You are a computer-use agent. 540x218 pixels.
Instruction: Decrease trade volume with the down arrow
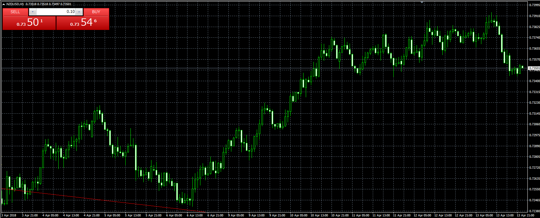[x=33, y=12]
